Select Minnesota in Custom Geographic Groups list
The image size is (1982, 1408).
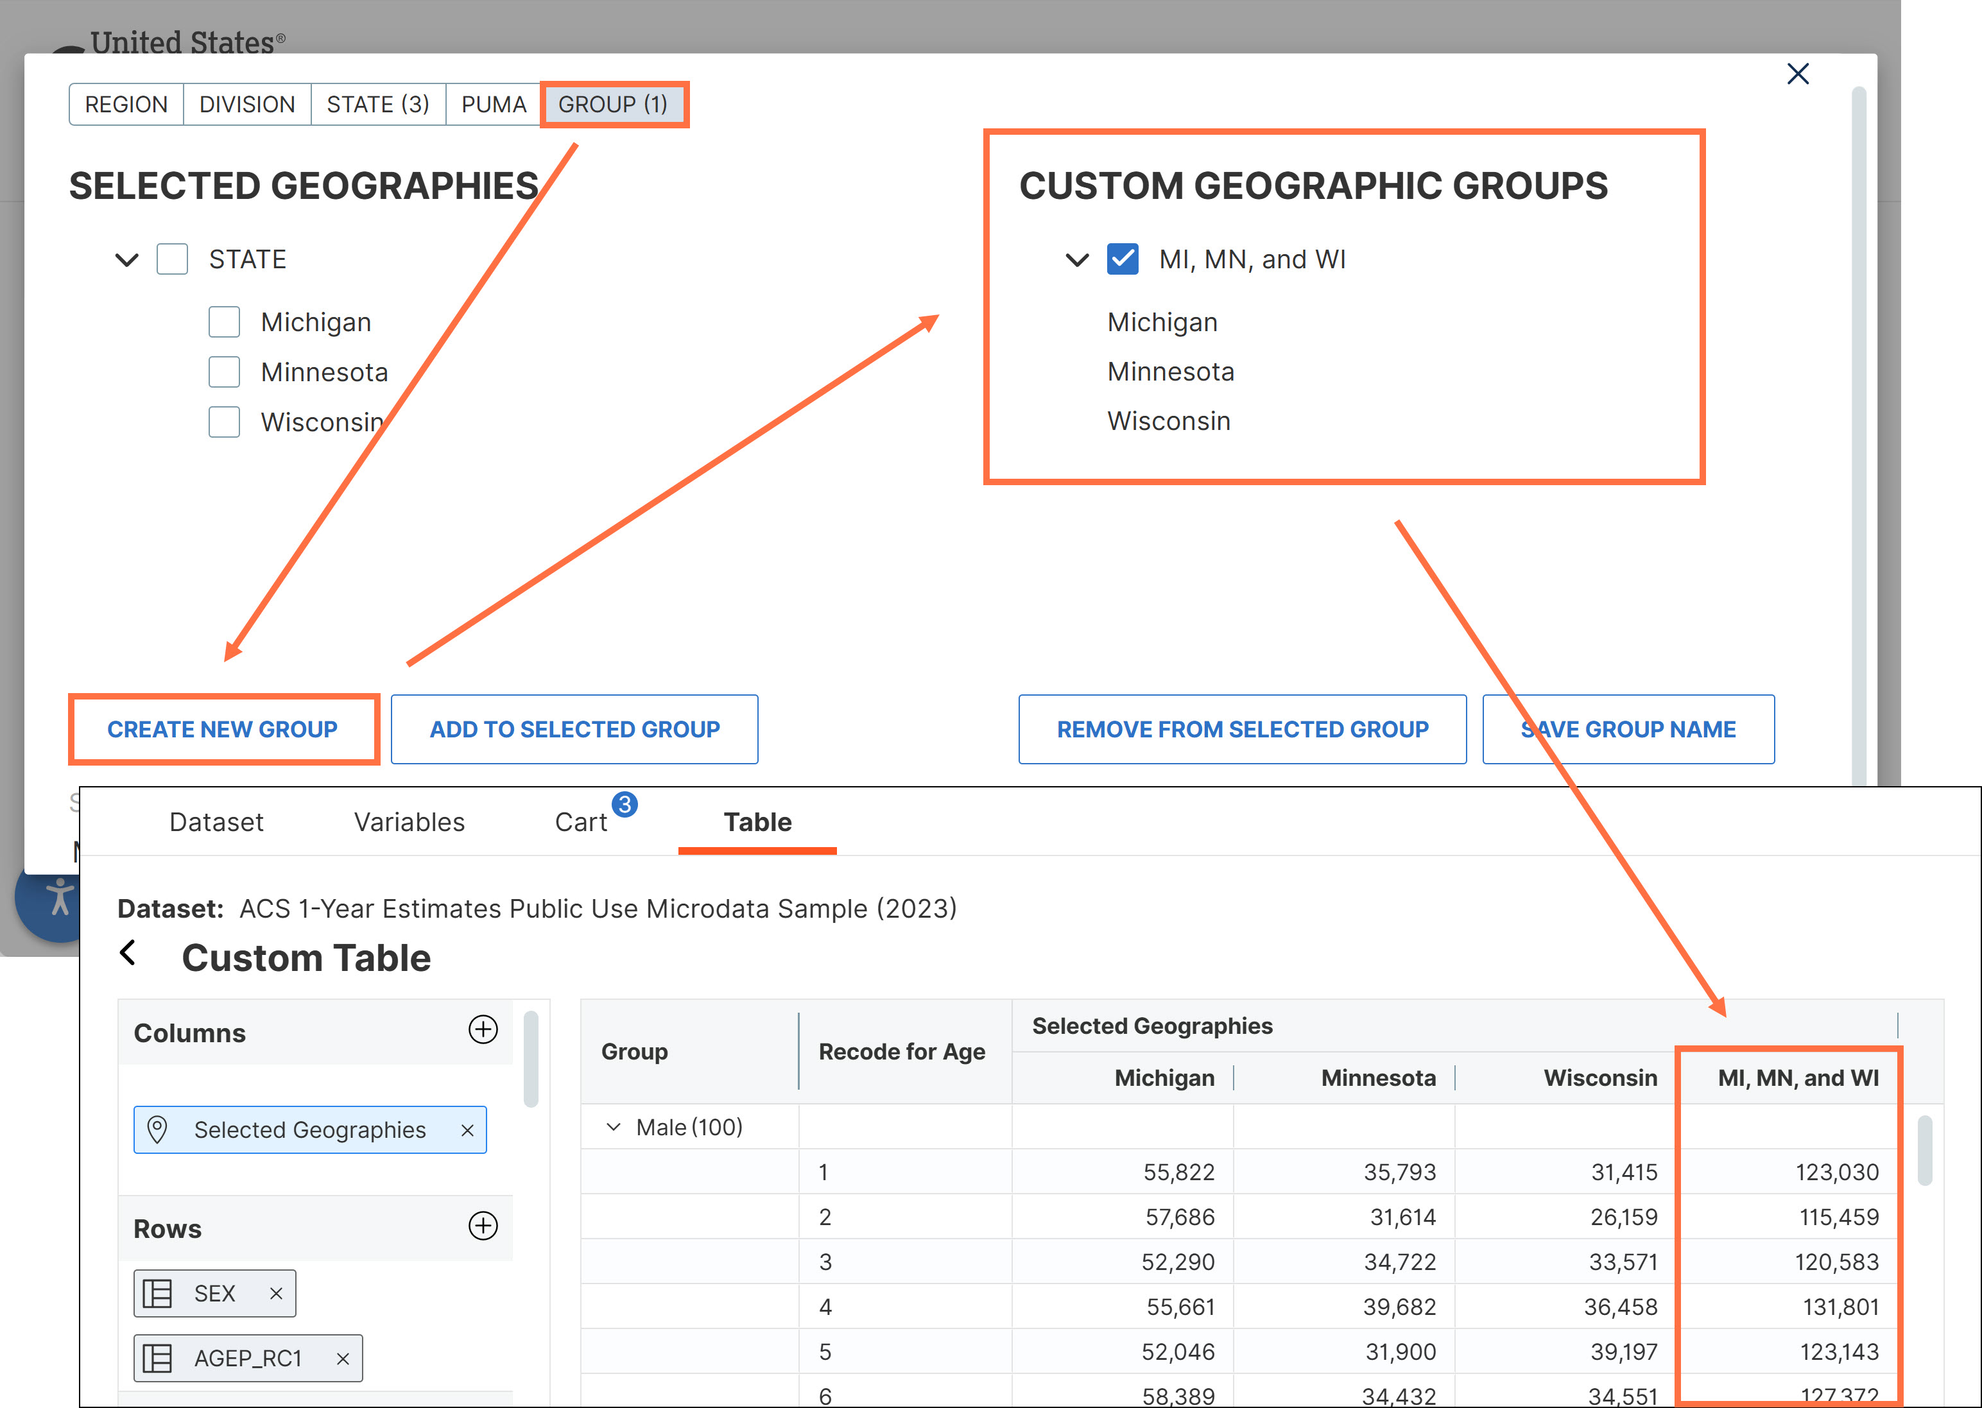pyautogui.click(x=1171, y=371)
